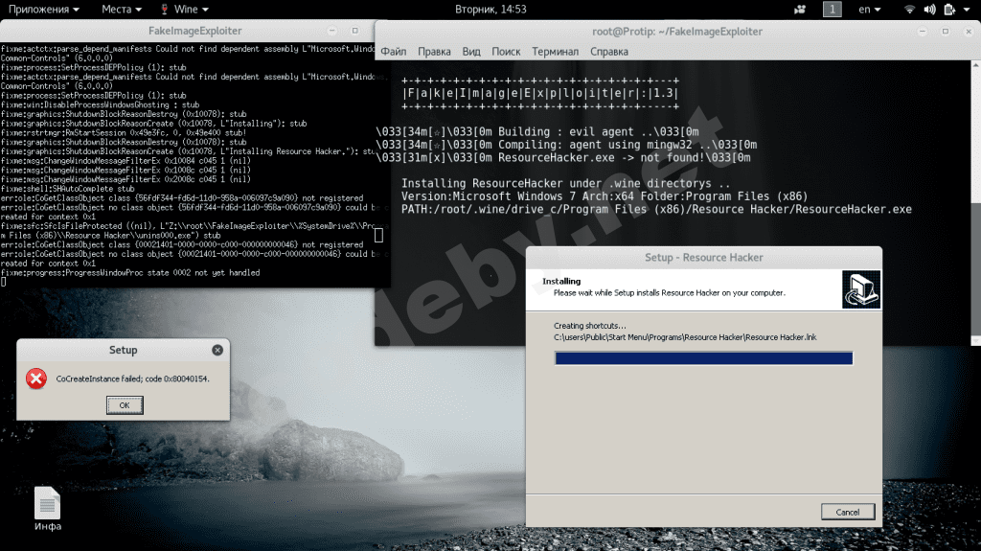Open the Места places dropdown
981x551 pixels.
click(x=122, y=10)
